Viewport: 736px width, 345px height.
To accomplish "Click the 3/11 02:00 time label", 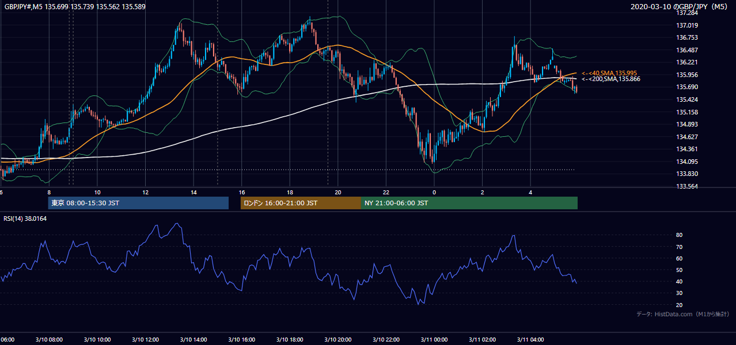I will (483, 340).
